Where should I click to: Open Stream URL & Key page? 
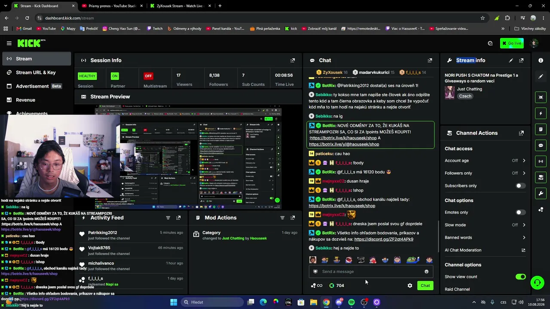pos(36,73)
